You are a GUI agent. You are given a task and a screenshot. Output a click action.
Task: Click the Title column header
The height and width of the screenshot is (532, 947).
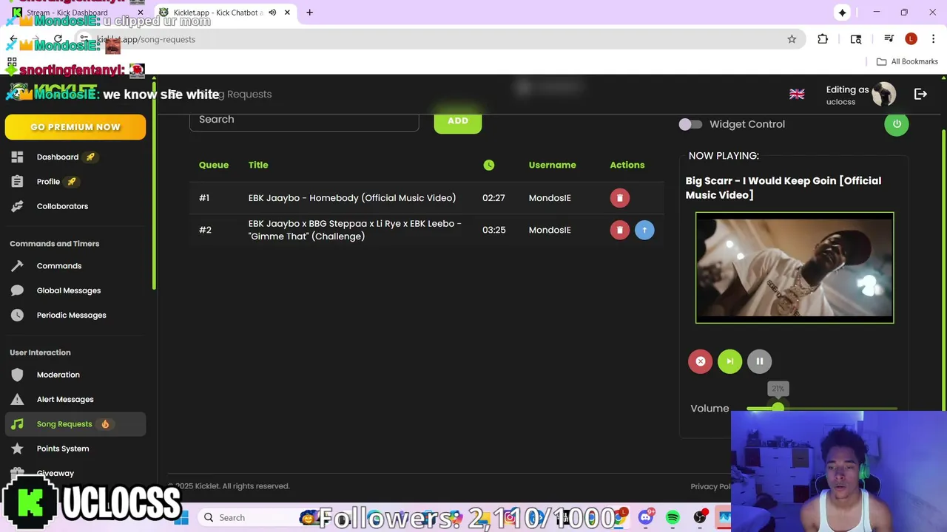tap(258, 165)
